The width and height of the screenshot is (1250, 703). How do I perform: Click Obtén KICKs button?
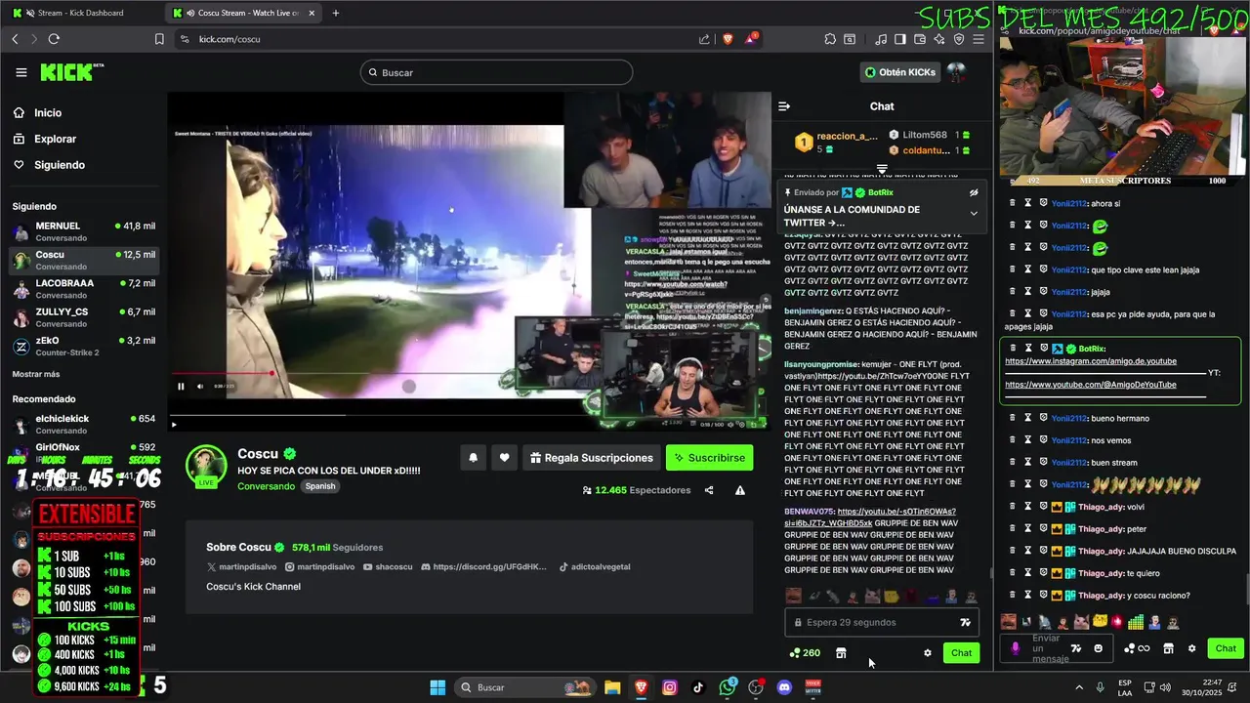[x=899, y=72]
